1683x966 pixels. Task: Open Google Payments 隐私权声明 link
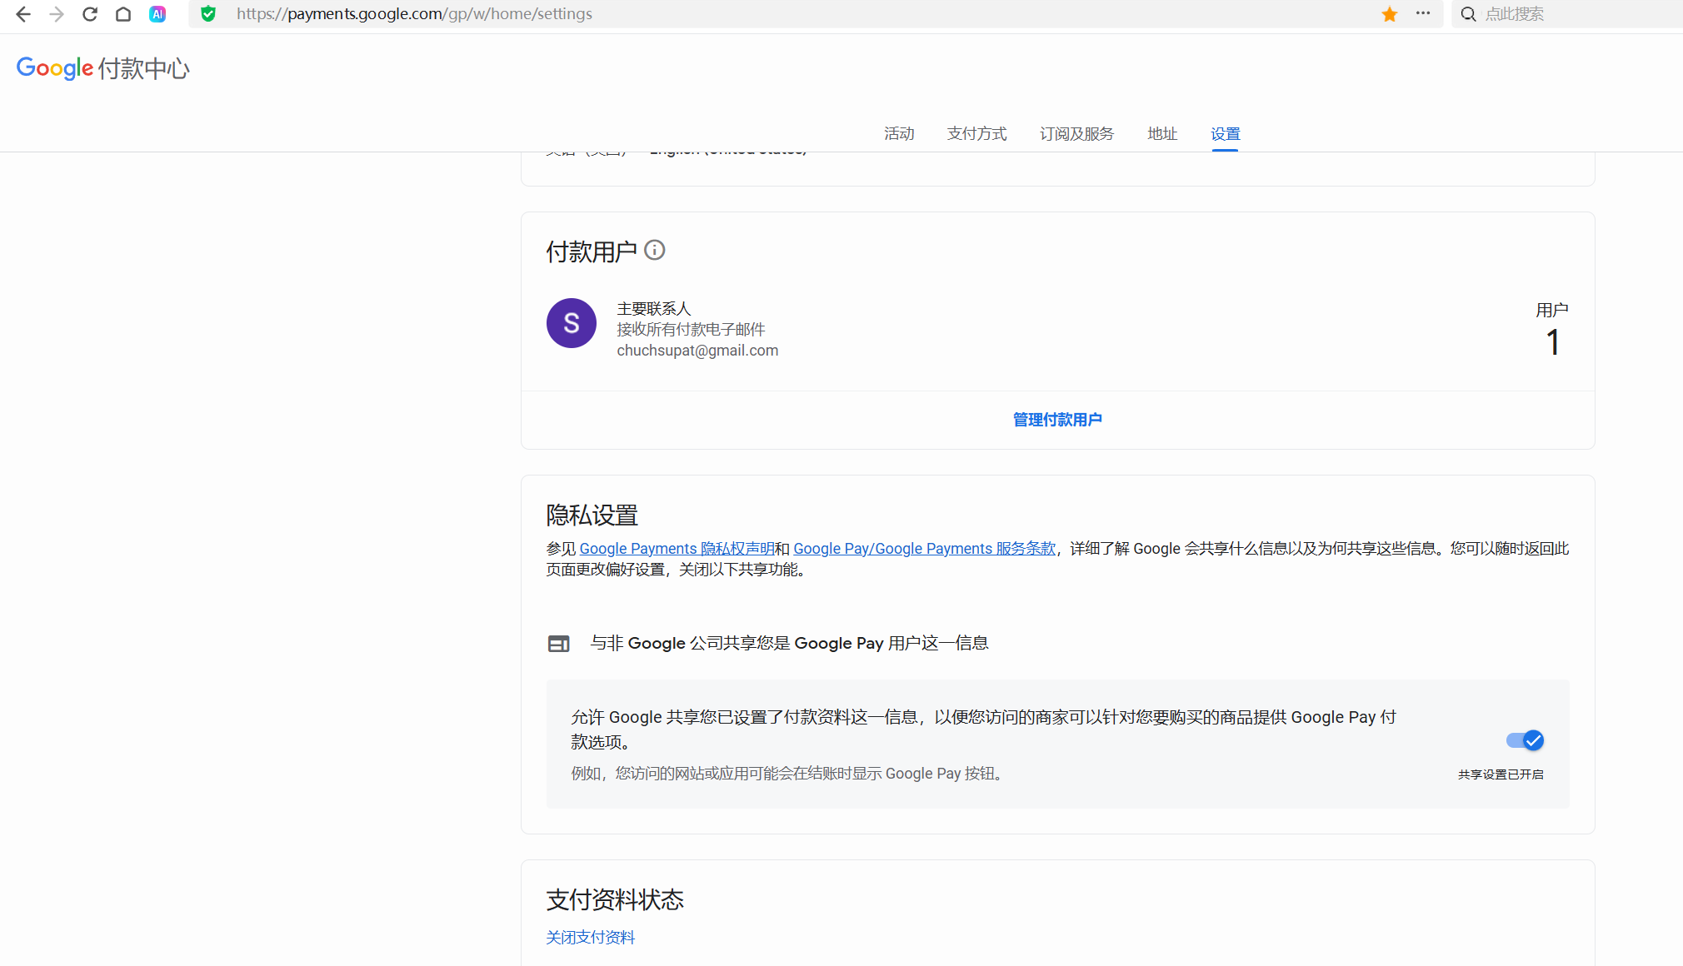pyautogui.click(x=677, y=549)
